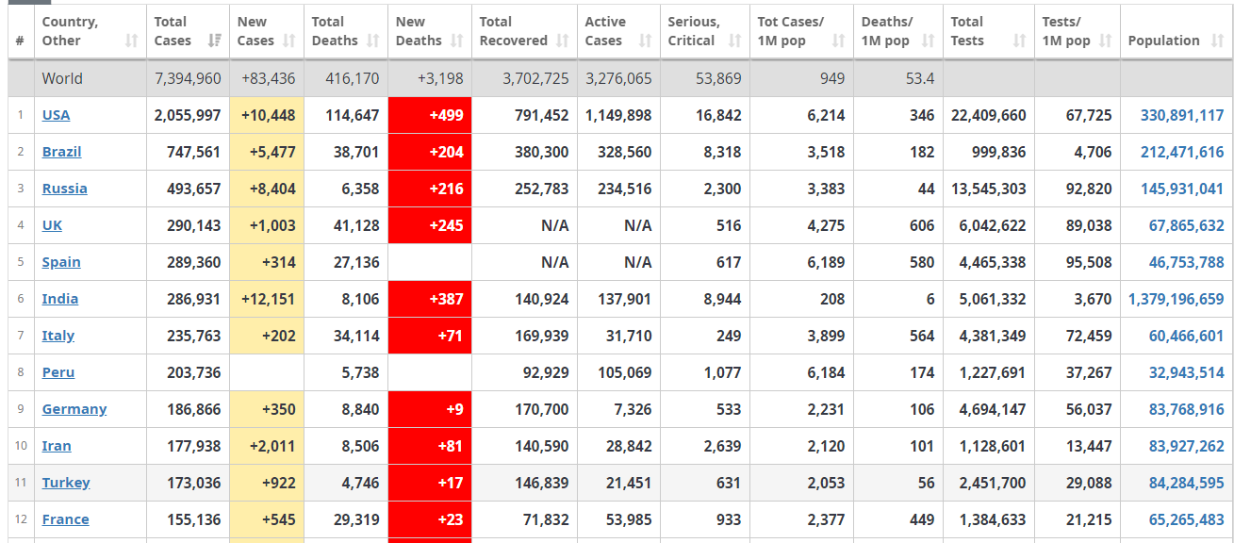Open India population link 1,379,196,659

(x=1176, y=299)
